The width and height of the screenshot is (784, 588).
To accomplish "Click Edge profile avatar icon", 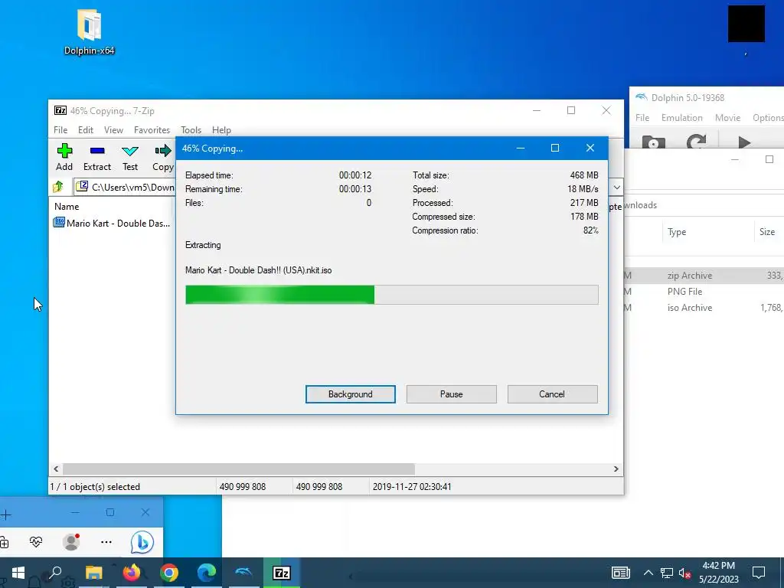I will pyautogui.click(x=71, y=541).
